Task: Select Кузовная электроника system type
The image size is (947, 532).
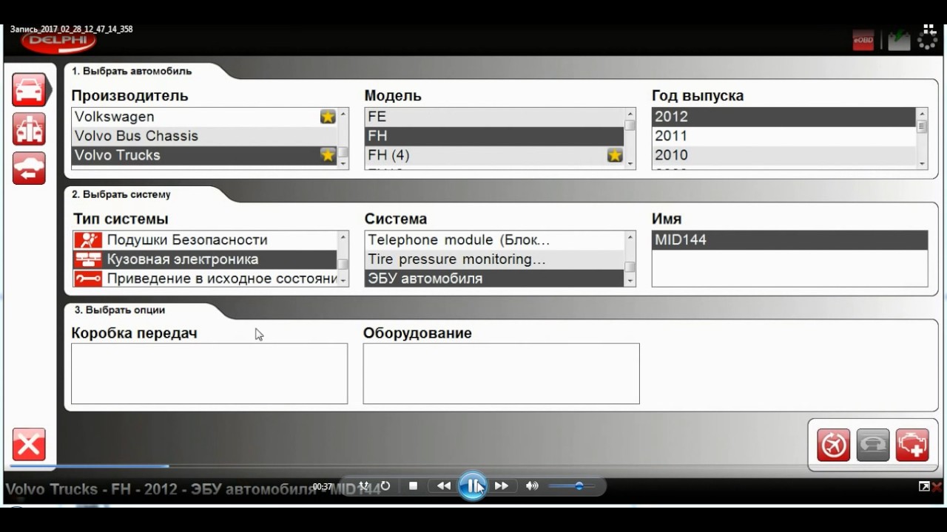Action: (205, 259)
